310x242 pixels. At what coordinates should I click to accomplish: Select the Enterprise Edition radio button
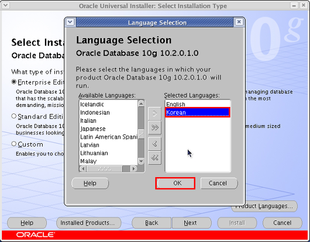coord(13,82)
